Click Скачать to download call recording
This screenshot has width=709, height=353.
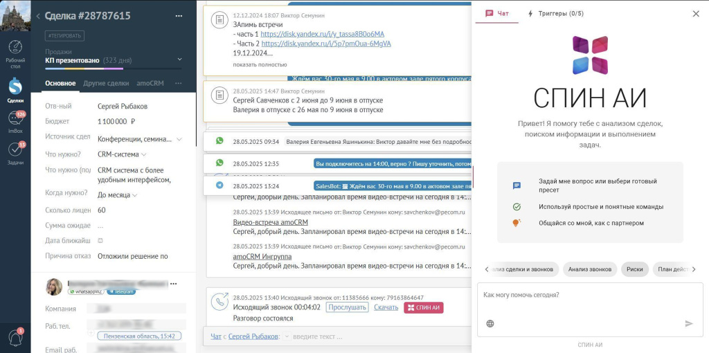(386, 307)
